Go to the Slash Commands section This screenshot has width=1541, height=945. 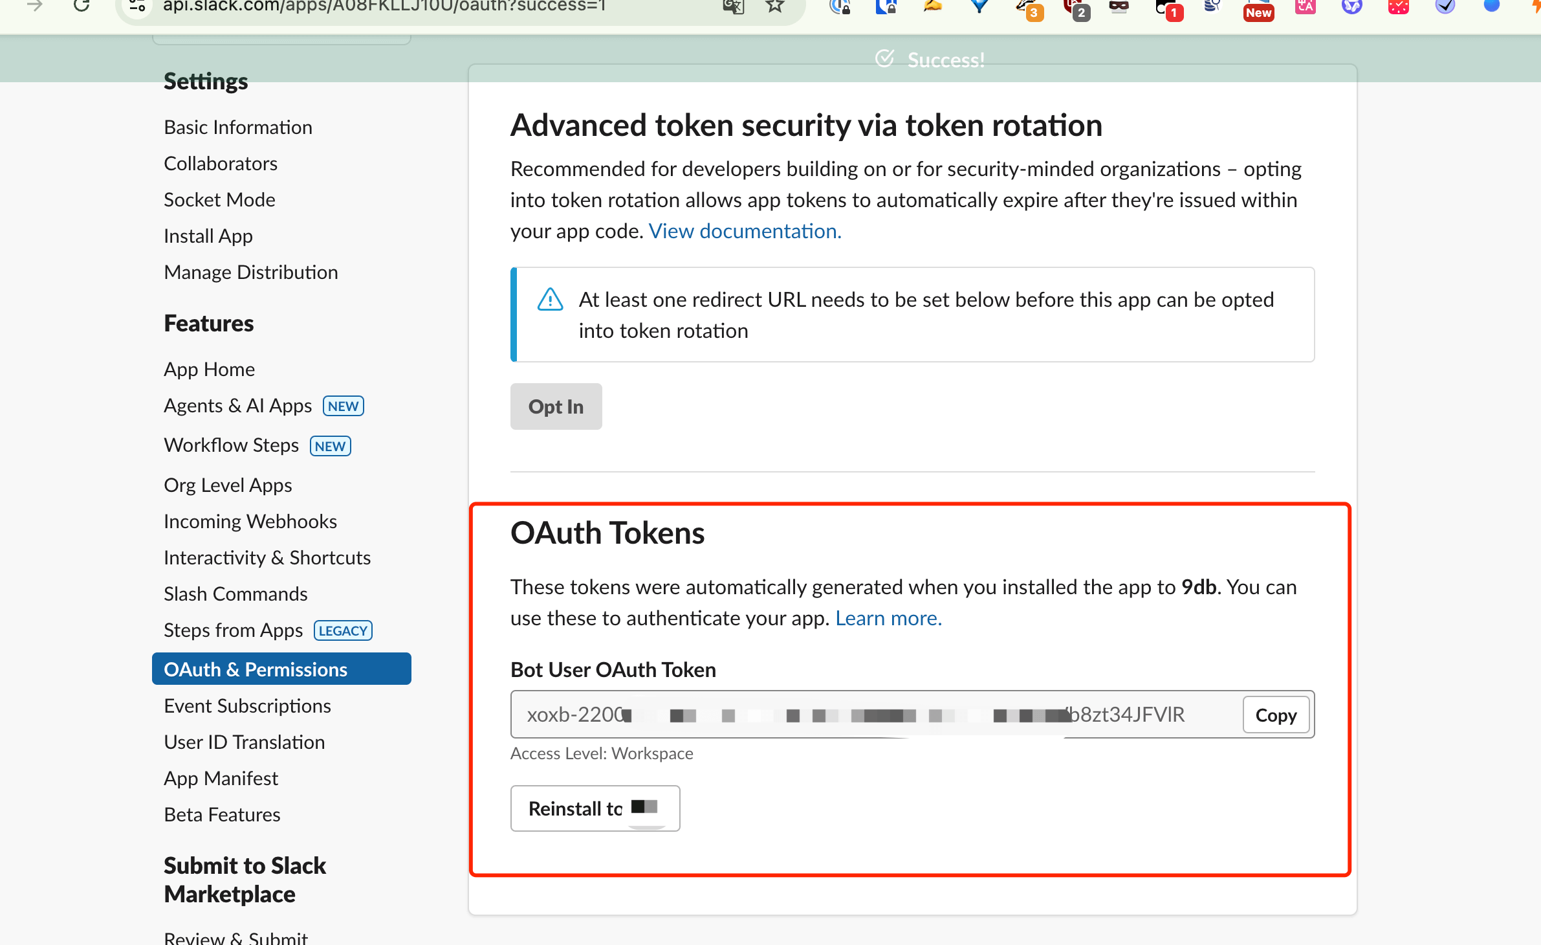pyautogui.click(x=235, y=594)
